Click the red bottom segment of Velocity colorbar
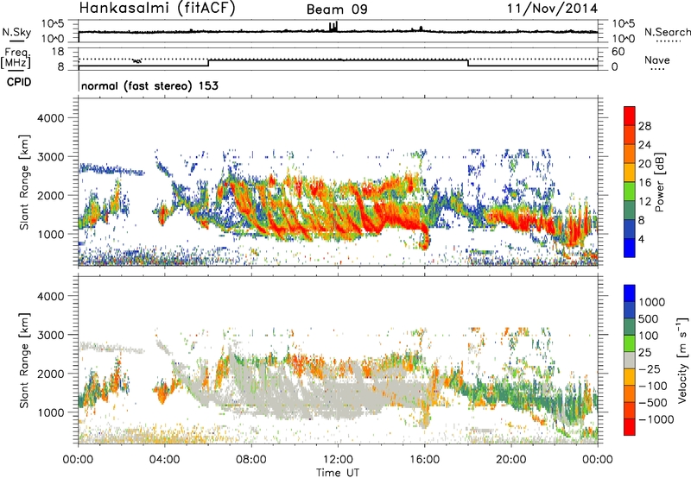 [630, 427]
